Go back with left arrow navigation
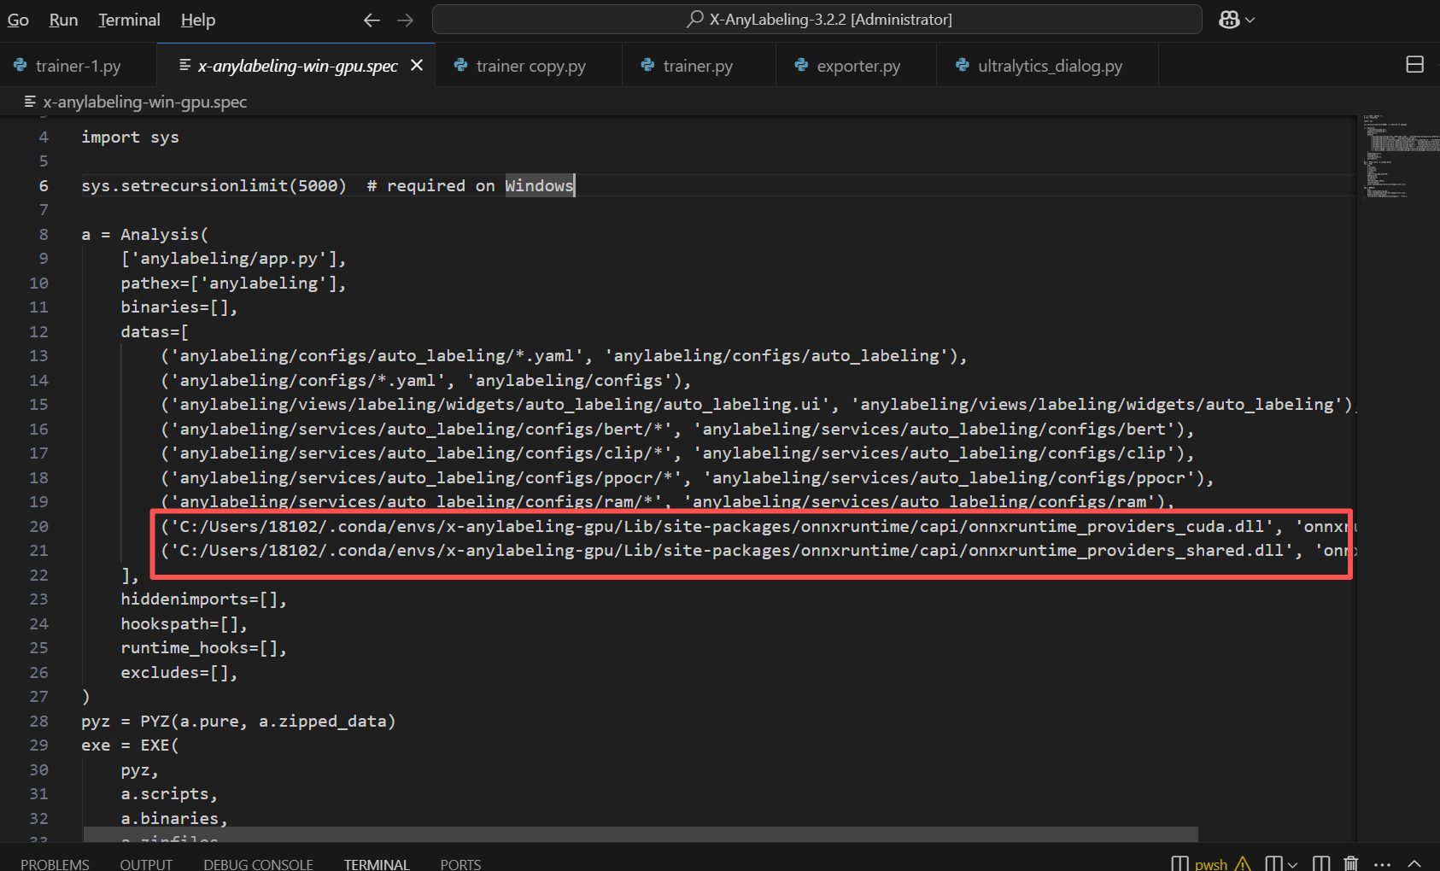The height and width of the screenshot is (871, 1440). click(x=372, y=20)
